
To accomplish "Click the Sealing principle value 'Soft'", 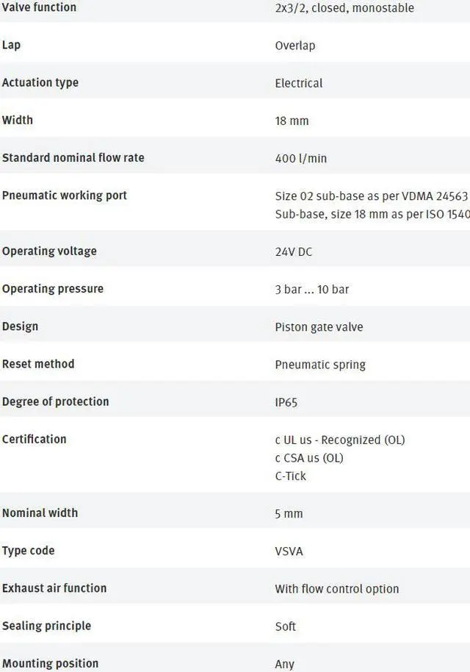I will (286, 626).
